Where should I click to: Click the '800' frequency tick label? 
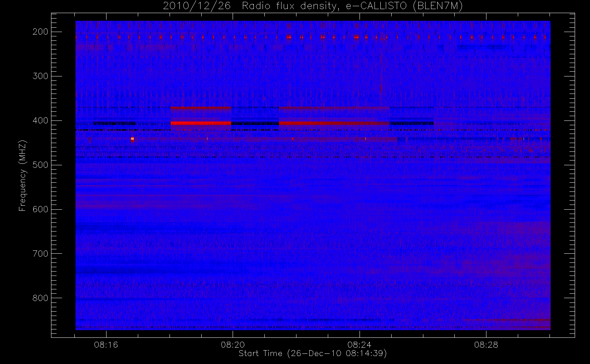point(40,298)
